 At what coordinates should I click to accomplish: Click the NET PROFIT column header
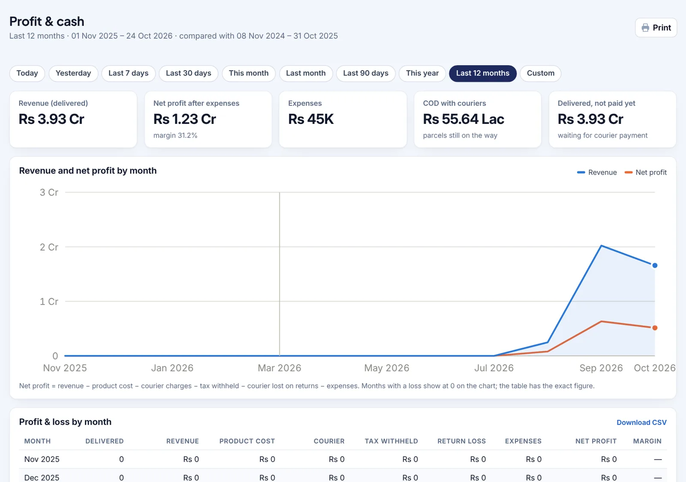(596, 441)
